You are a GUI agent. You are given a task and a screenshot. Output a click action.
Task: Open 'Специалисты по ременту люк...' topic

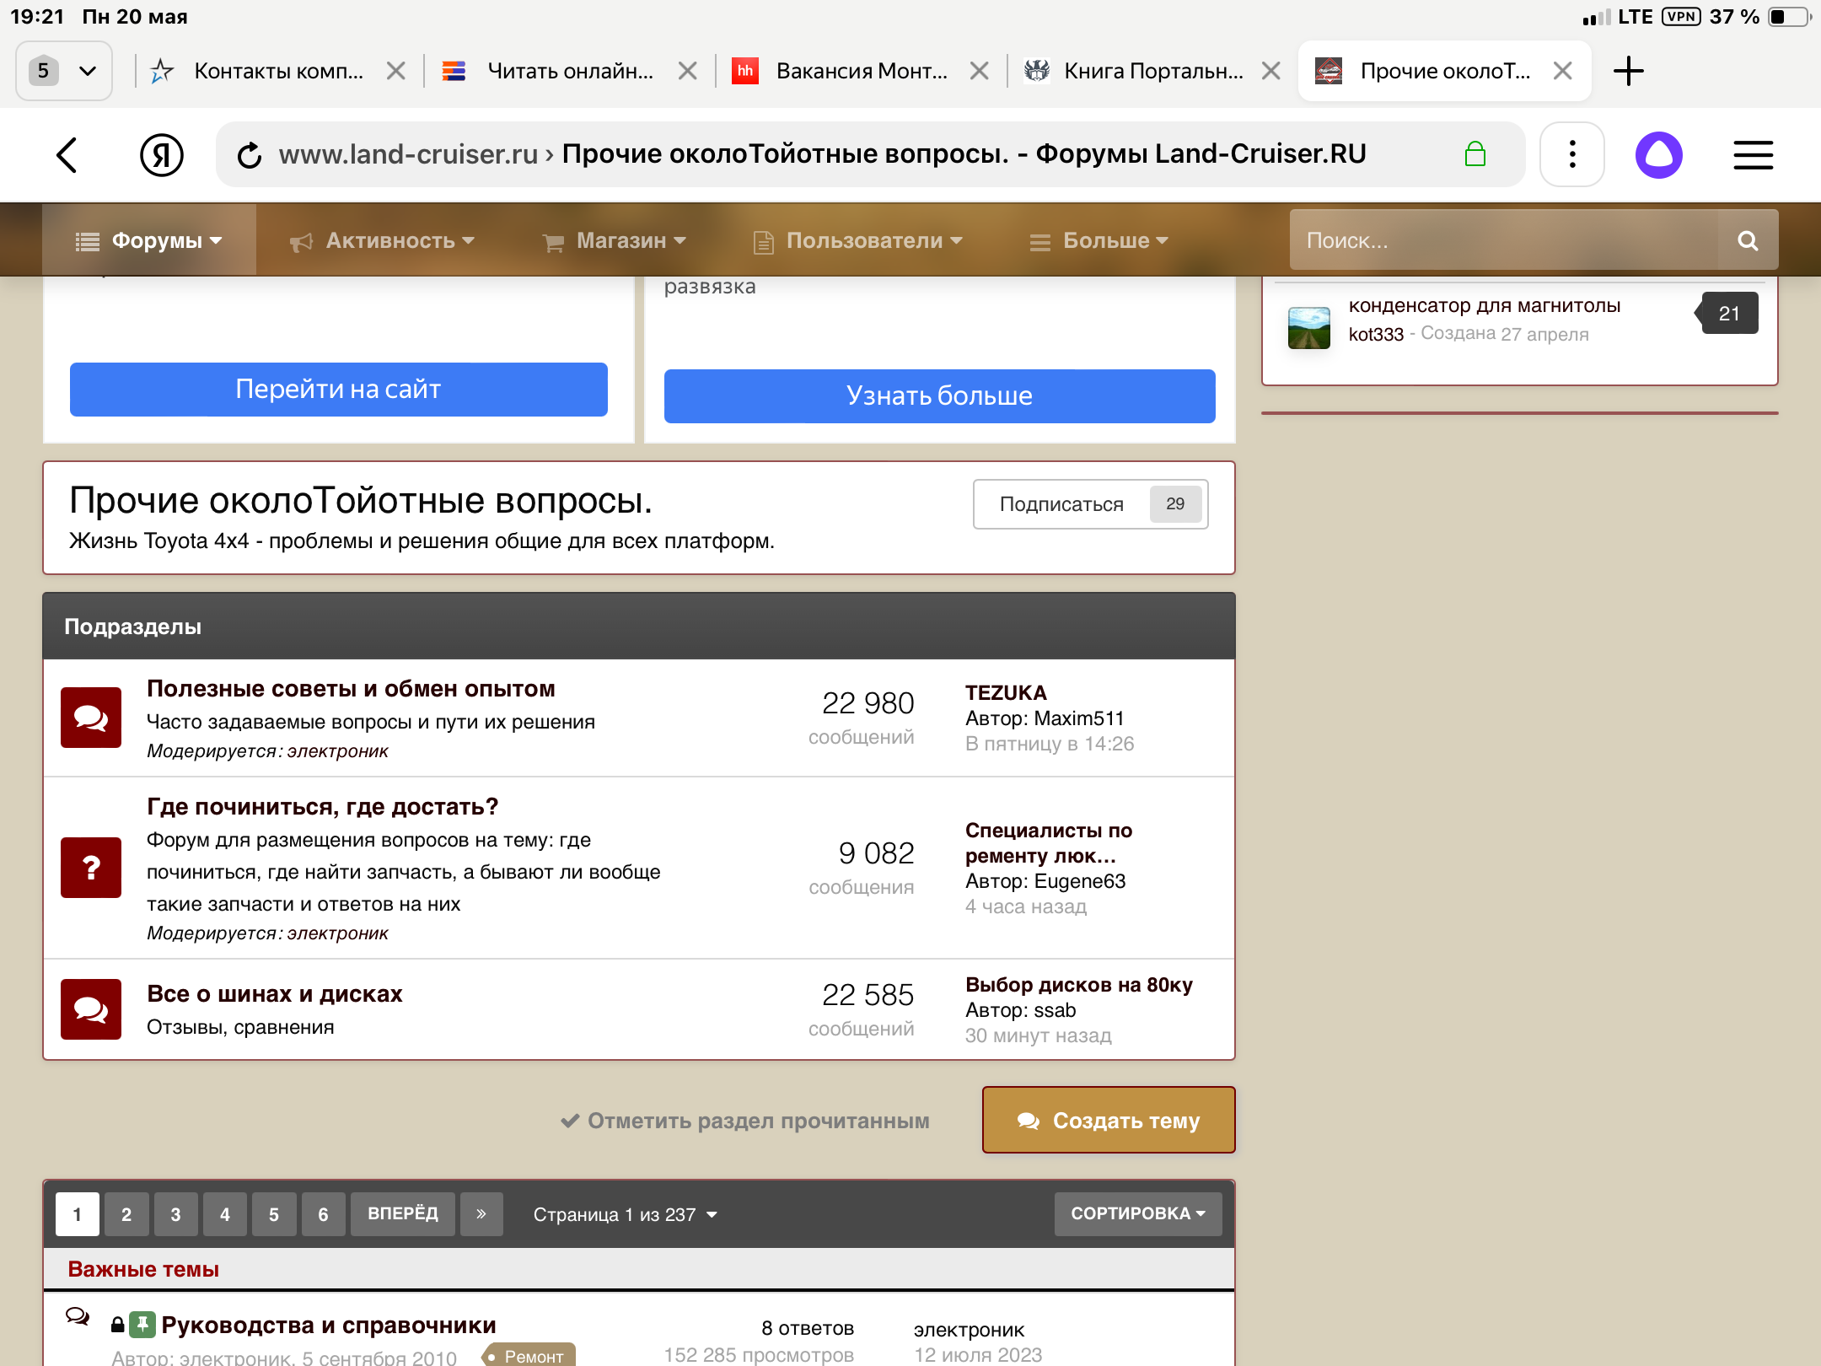[x=1049, y=843]
